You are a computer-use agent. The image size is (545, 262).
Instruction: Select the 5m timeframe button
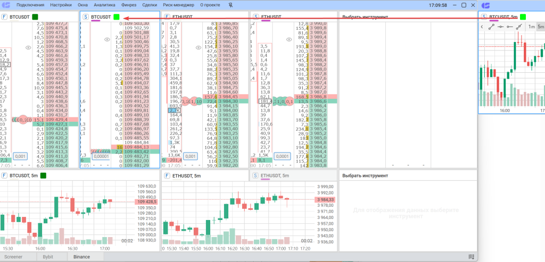tap(541, 27)
